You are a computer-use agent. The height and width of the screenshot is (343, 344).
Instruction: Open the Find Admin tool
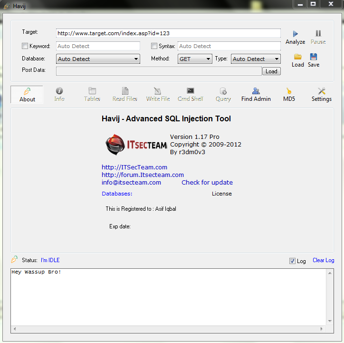[256, 95]
